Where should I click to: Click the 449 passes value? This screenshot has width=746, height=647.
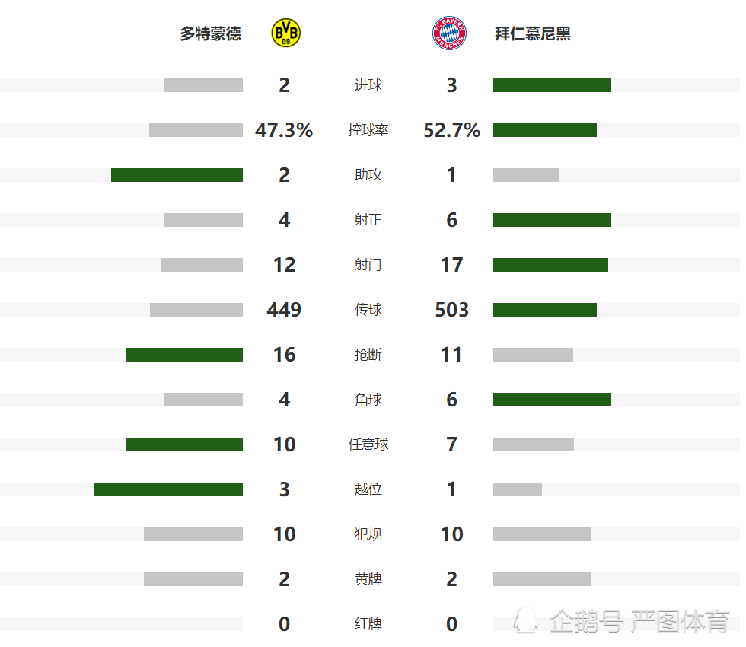coord(284,310)
